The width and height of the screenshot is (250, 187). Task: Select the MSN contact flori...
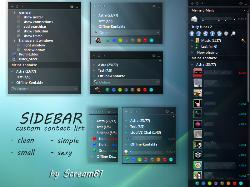[x=105, y=145]
